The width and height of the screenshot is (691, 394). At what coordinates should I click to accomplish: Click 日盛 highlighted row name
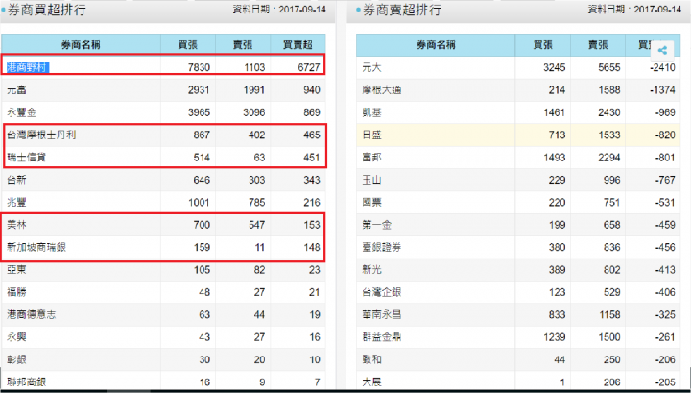pos(372,135)
